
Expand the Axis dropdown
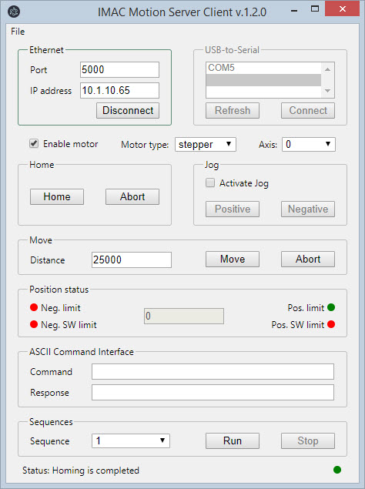309,145
